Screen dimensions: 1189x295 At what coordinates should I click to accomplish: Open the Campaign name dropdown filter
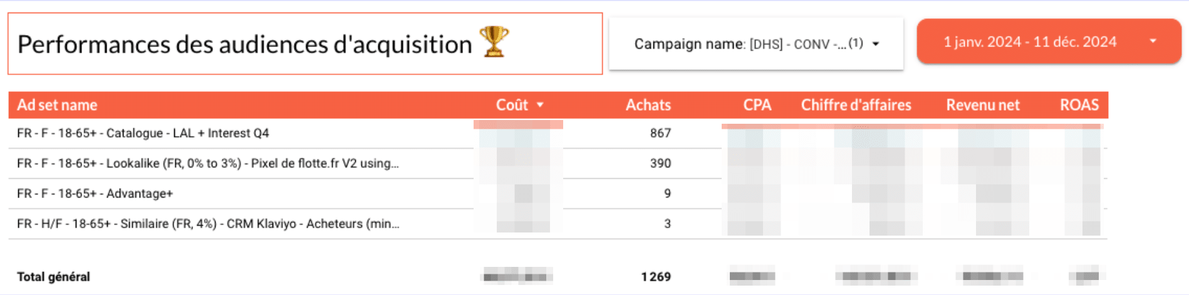[x=756, y=44]
